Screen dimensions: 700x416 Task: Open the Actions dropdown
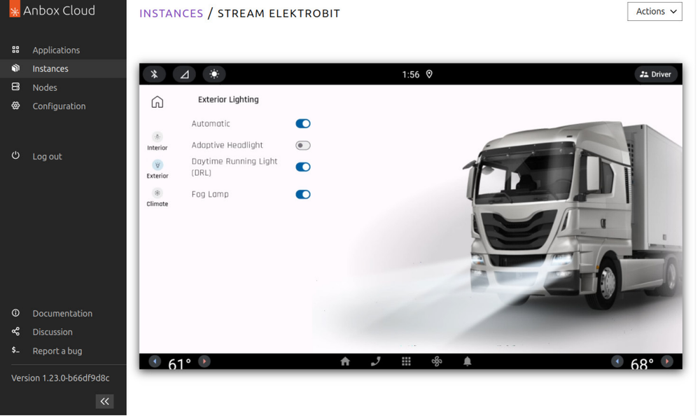click(654, 11)
